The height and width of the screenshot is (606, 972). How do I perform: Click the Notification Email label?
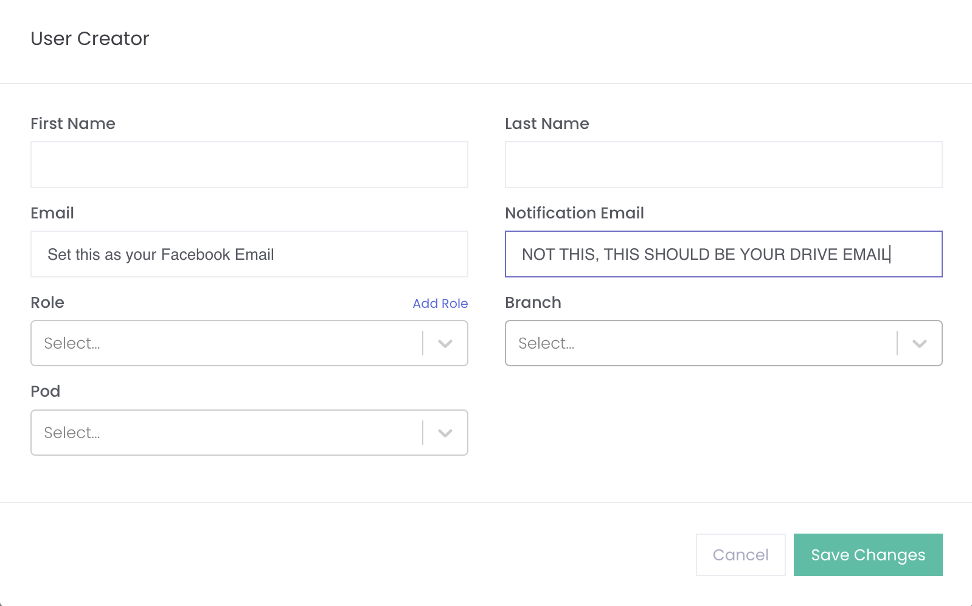click(x=574, y=213)
